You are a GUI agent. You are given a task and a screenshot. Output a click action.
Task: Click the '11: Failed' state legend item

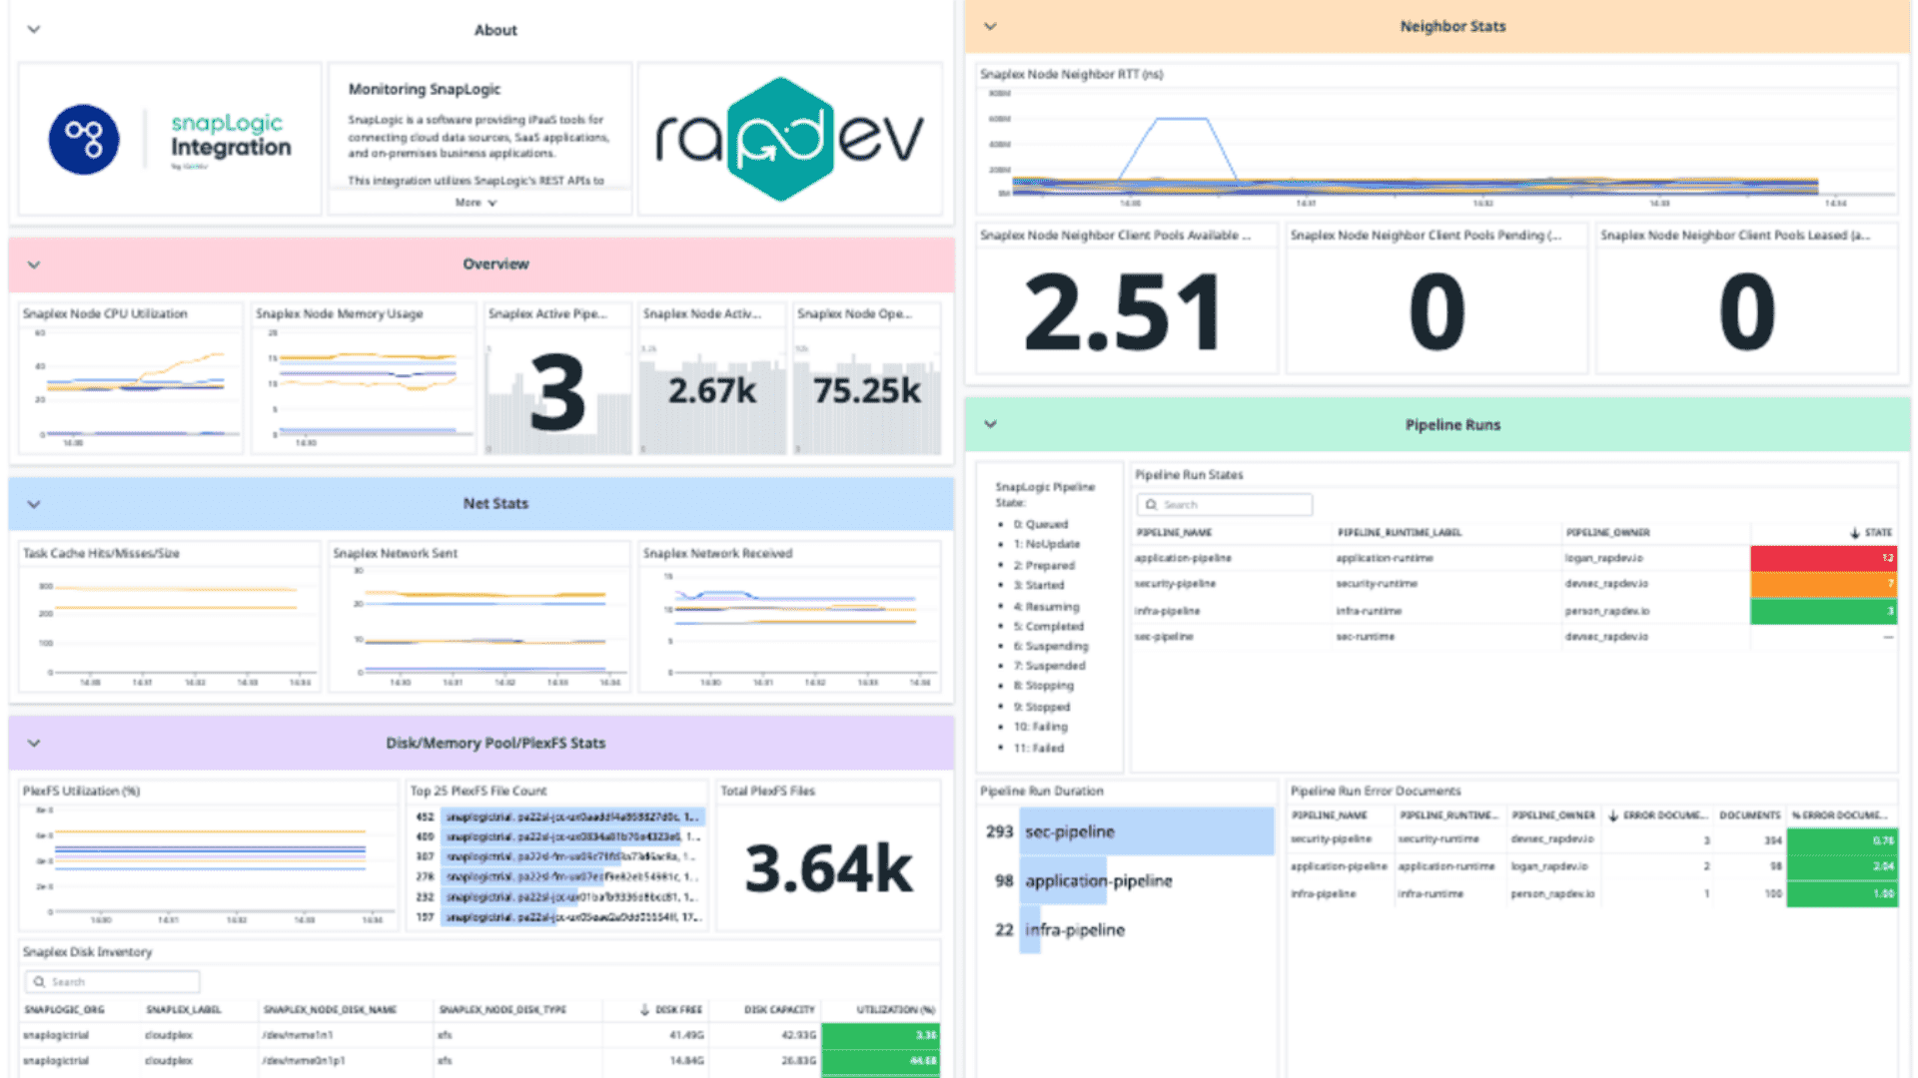pos(1038,748)
